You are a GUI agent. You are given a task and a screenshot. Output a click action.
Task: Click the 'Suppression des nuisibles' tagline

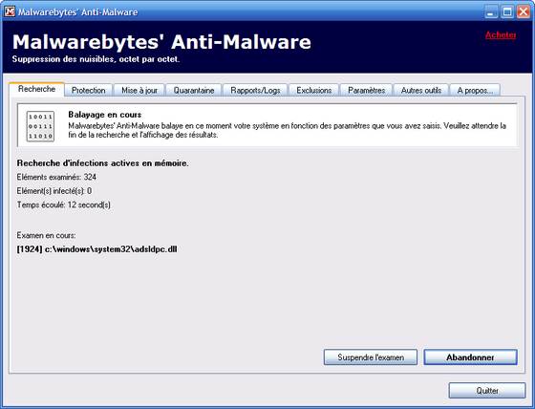(96, 59)
